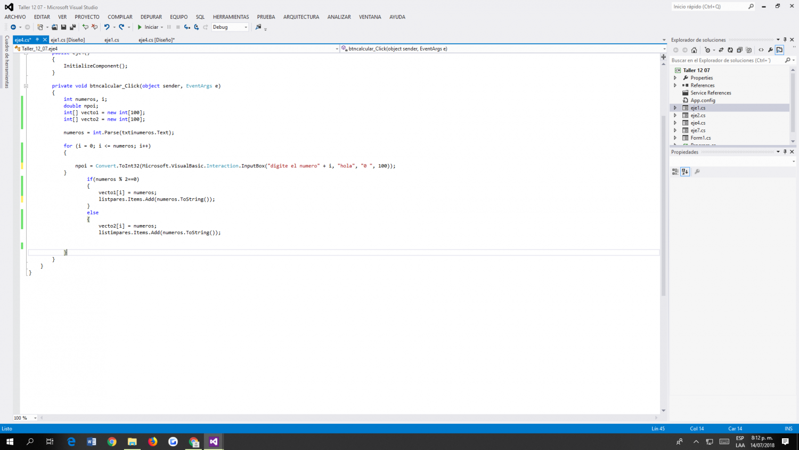Sync with Active Document icon

[x=721, y=50]
